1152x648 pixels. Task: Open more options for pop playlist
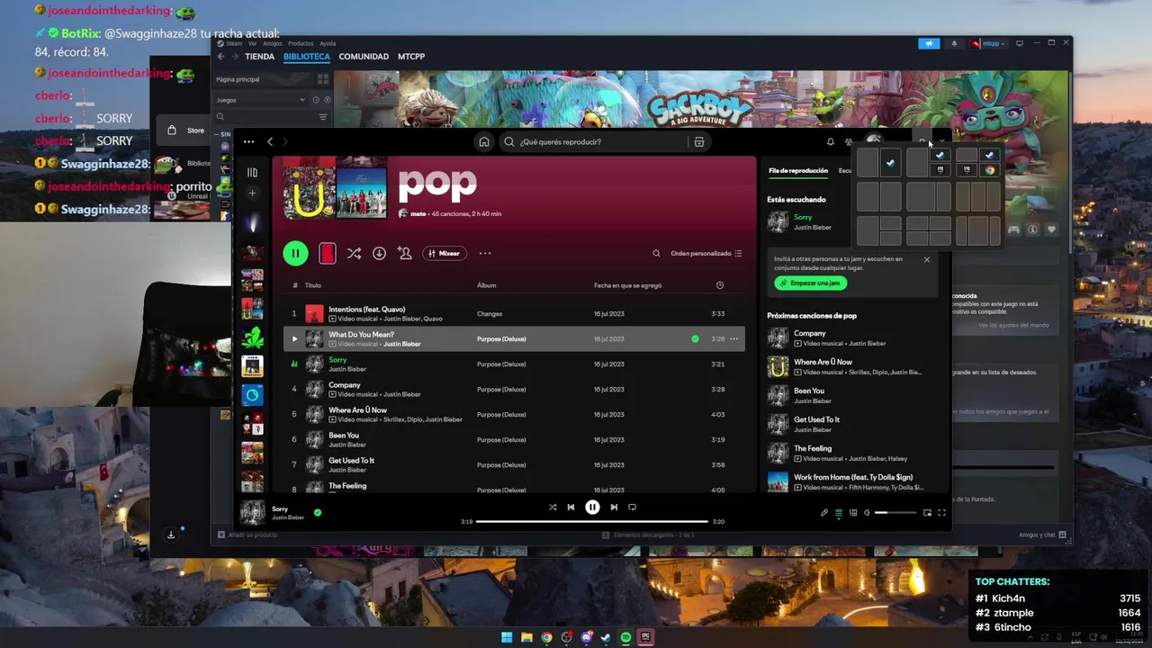coord(485,254)
